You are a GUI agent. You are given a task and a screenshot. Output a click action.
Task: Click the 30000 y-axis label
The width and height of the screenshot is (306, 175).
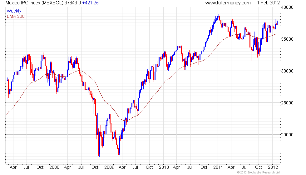287,71
